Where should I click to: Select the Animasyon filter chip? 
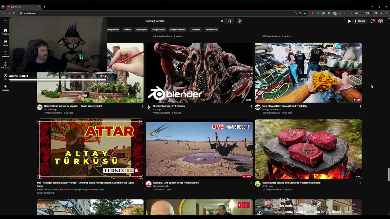[x=141, y=30]
